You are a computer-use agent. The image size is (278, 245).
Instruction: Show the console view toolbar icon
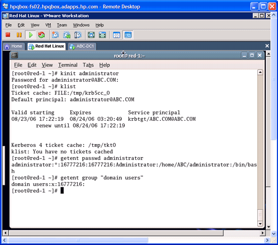(128, 35)
